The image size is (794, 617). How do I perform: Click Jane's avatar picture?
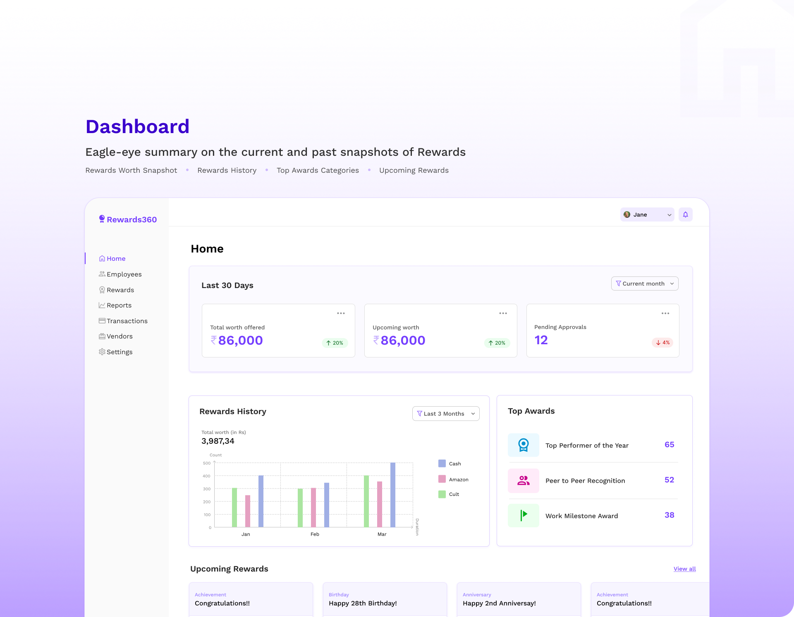627,214
